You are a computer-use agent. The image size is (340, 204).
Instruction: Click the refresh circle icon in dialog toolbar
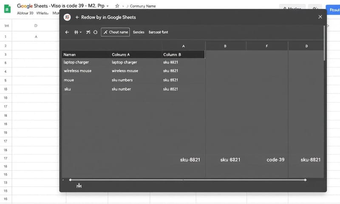click(x=95, y=32)
